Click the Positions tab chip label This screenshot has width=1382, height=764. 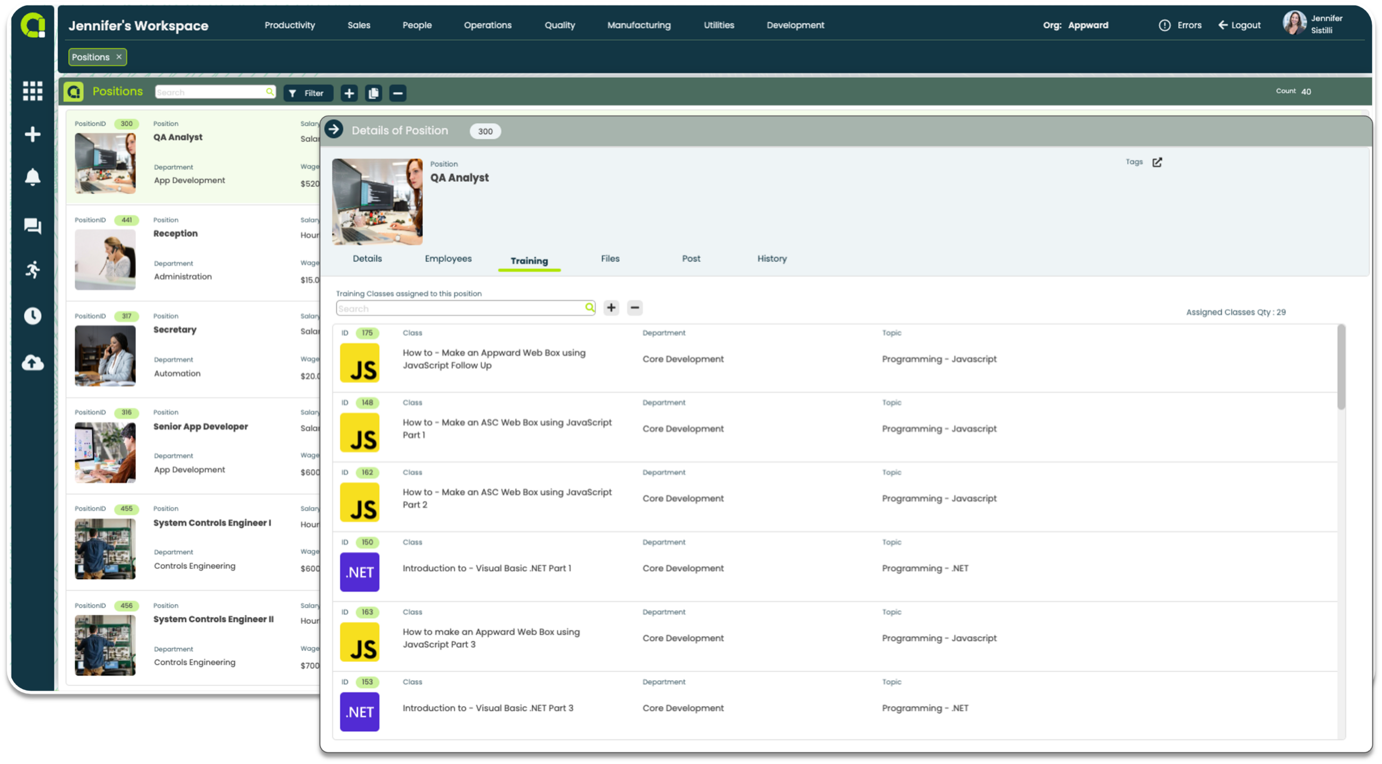91,57
